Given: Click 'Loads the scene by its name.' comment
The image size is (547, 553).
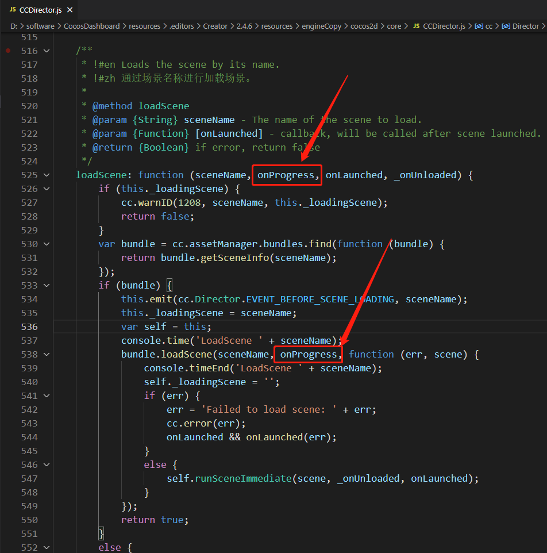Looking at the screenshot, I should [x=200, y=64].
